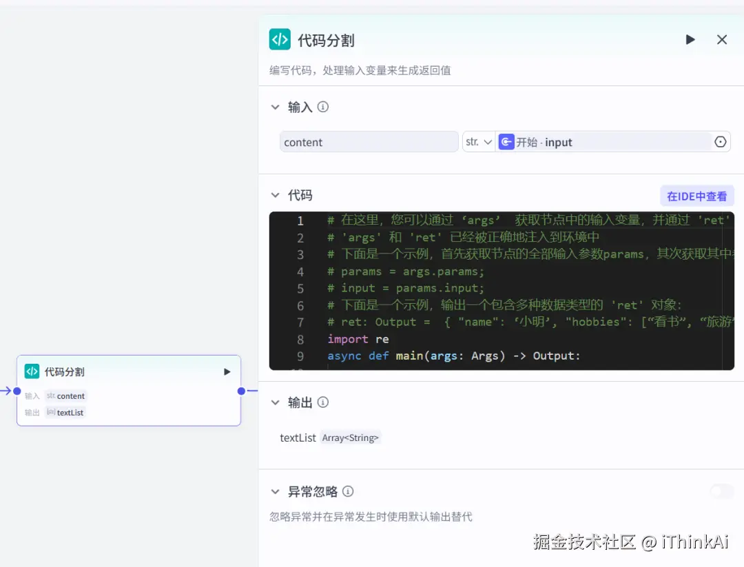The height and width of the screenshot is (567, 744).
Task: Close the 代码分割 configuration panel
Action: pos(721,39)
